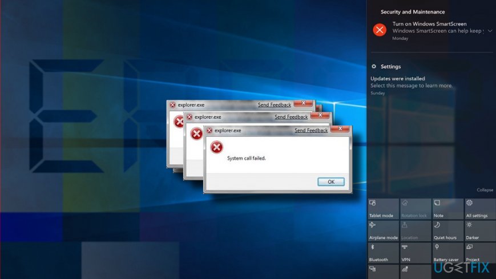Click the Settings notification group header
Screen dimensions: 496x279
click(x=390, y=67)
